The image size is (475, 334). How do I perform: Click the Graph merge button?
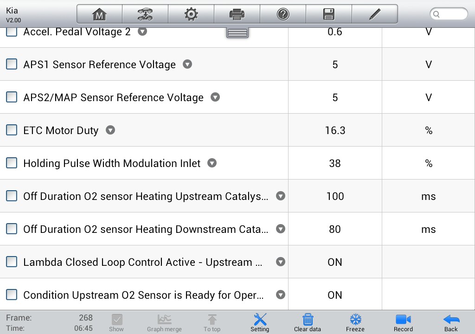click(165, 323)
